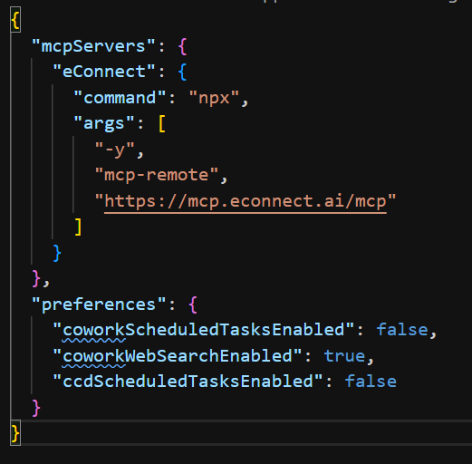Click the yellow closing bracket of args
Image resolution: width=472 pixels, height=464 pixels.
(x=78, y=227)
